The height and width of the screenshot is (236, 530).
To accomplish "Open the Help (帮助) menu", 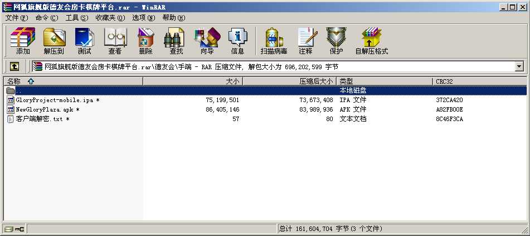I will (174, 18).
